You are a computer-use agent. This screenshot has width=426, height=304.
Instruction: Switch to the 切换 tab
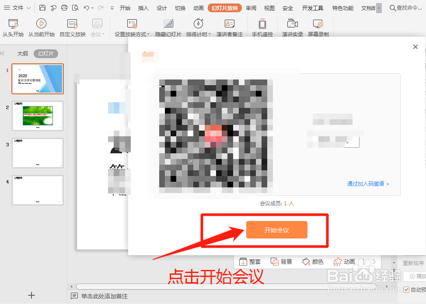[180, 8]
